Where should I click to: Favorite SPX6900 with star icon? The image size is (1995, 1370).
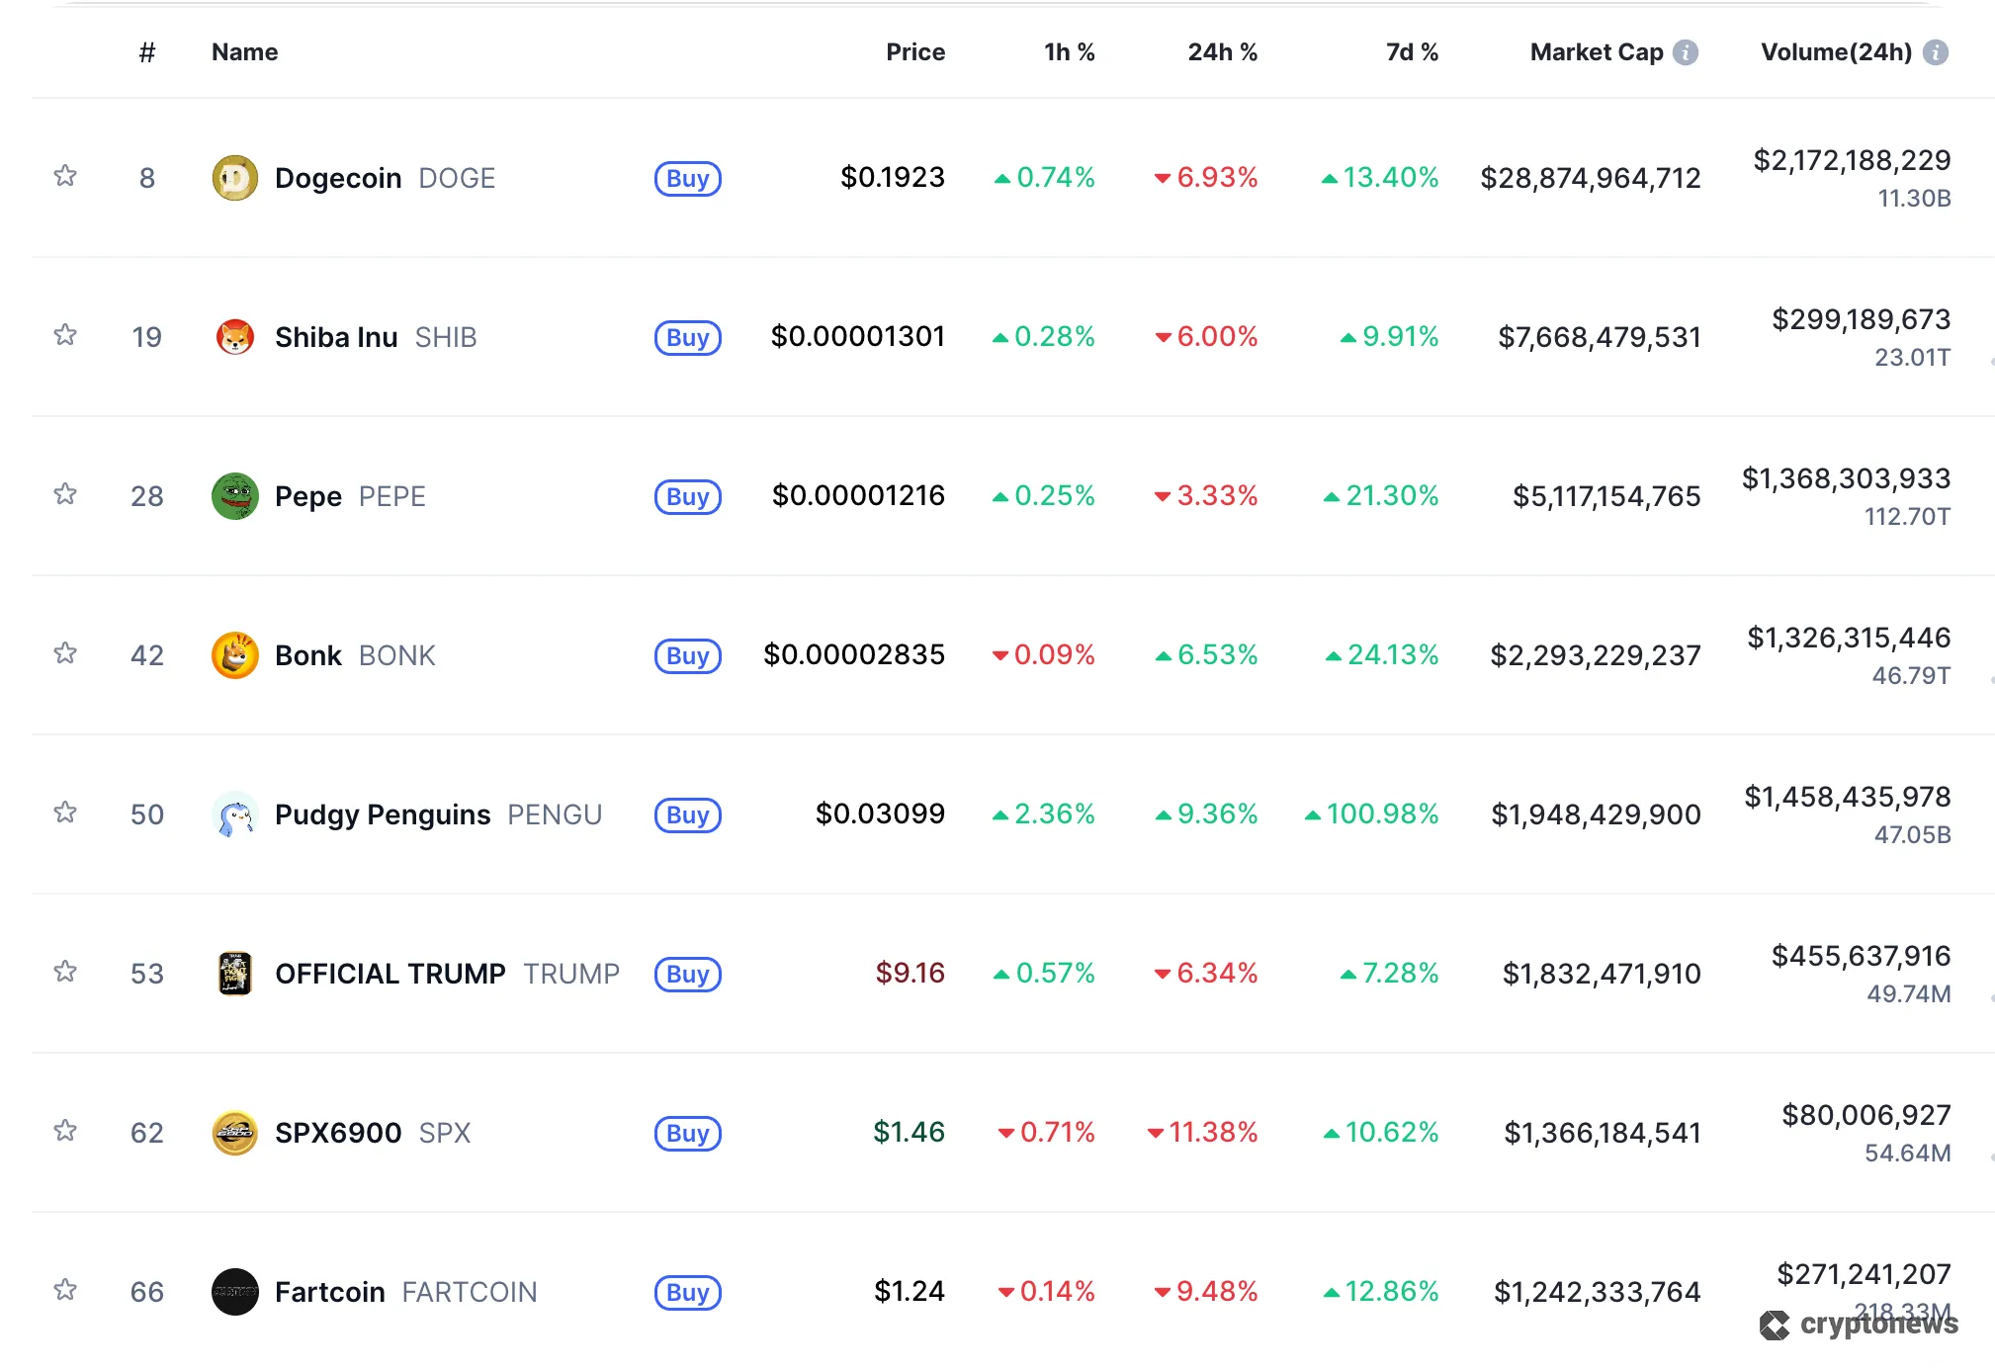click(x=65, y=1131)
